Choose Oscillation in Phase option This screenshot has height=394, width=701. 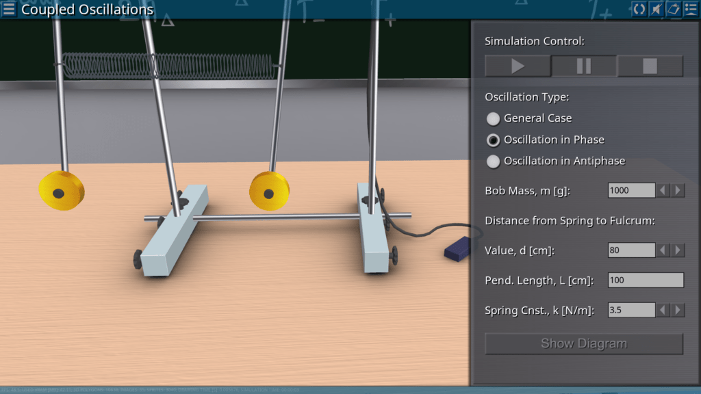pyautogui.click(x=493, y=140)
